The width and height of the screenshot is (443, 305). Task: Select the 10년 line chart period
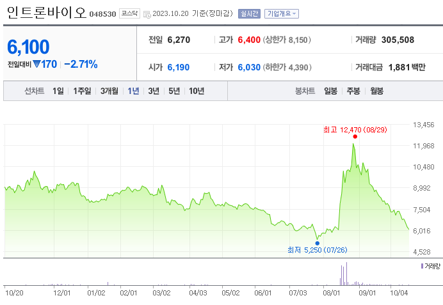(197, 91)
